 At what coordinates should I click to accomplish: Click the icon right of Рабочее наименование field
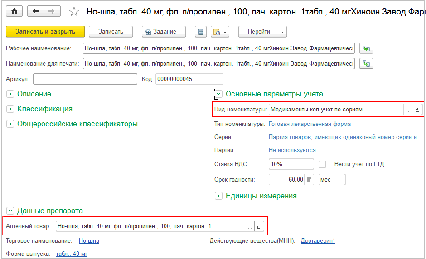tap(366, 48)
